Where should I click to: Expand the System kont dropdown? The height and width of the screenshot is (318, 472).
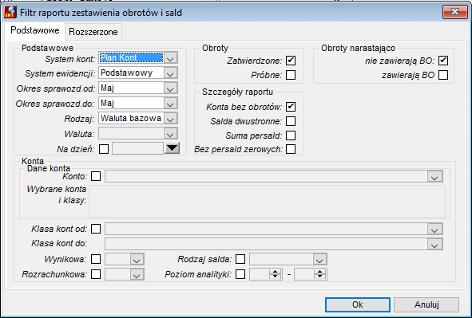click(x=170, y=57)
